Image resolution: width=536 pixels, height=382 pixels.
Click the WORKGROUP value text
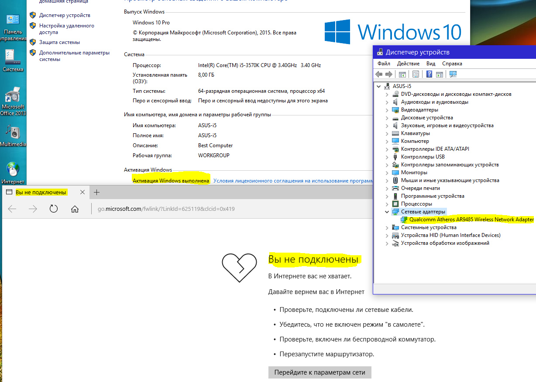(214, 156)
